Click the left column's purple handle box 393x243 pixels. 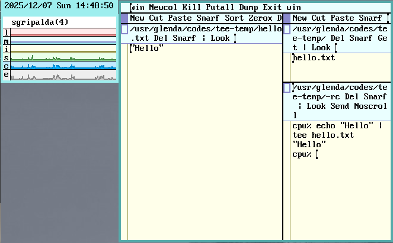tap(124, 18)
